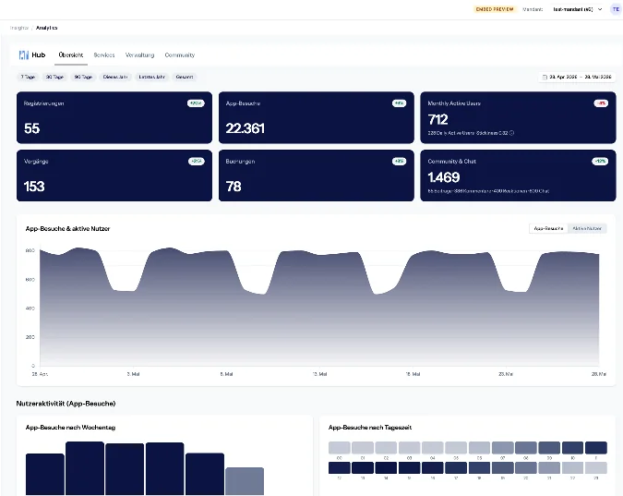Click the value 78 on Buchungen
Viewport: 623px width, 496px height.
pos(234,187)
